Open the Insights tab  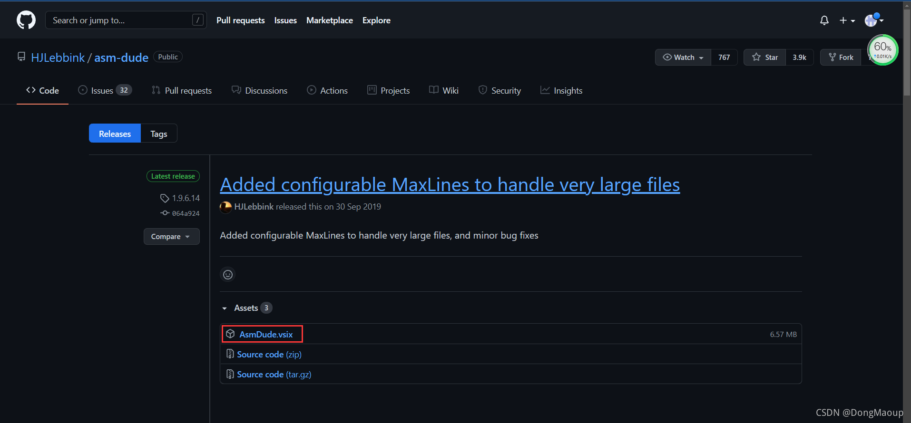561,90
